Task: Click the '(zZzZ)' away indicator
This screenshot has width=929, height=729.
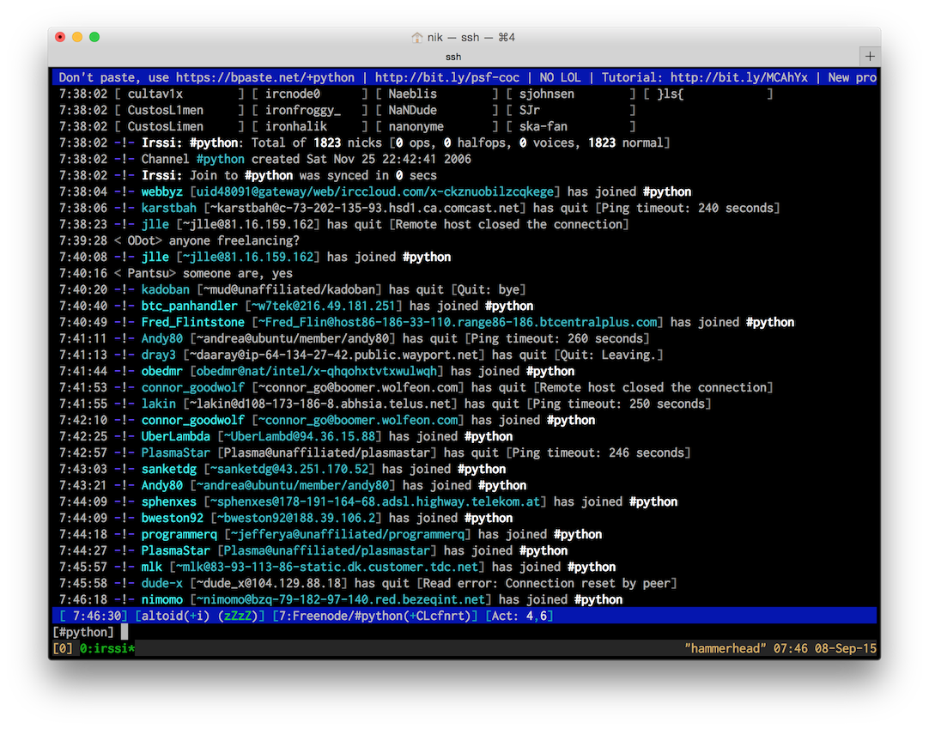Action: click(x=238, y=616)
